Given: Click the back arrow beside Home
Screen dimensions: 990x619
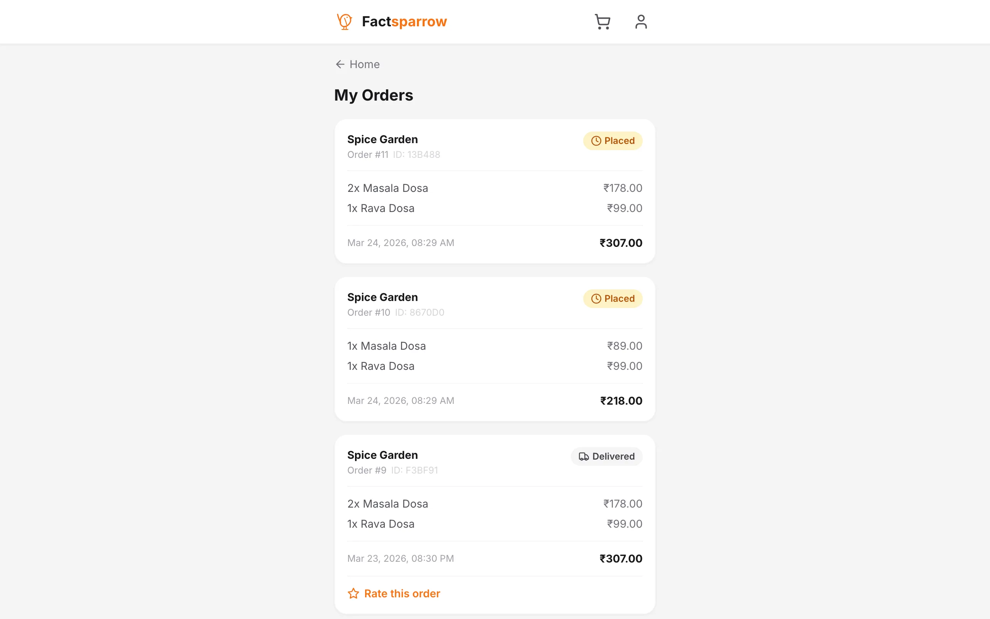Looking at the screenshot, I should point(340,64).
